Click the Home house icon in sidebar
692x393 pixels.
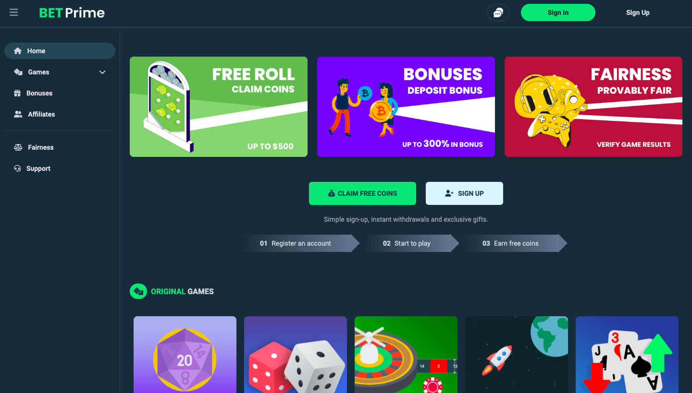click(18, 51)
